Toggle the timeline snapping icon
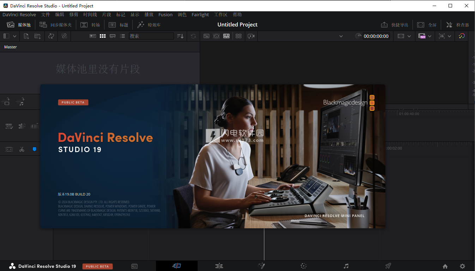Viewport: 475px width, 271px height. point(22,126)
